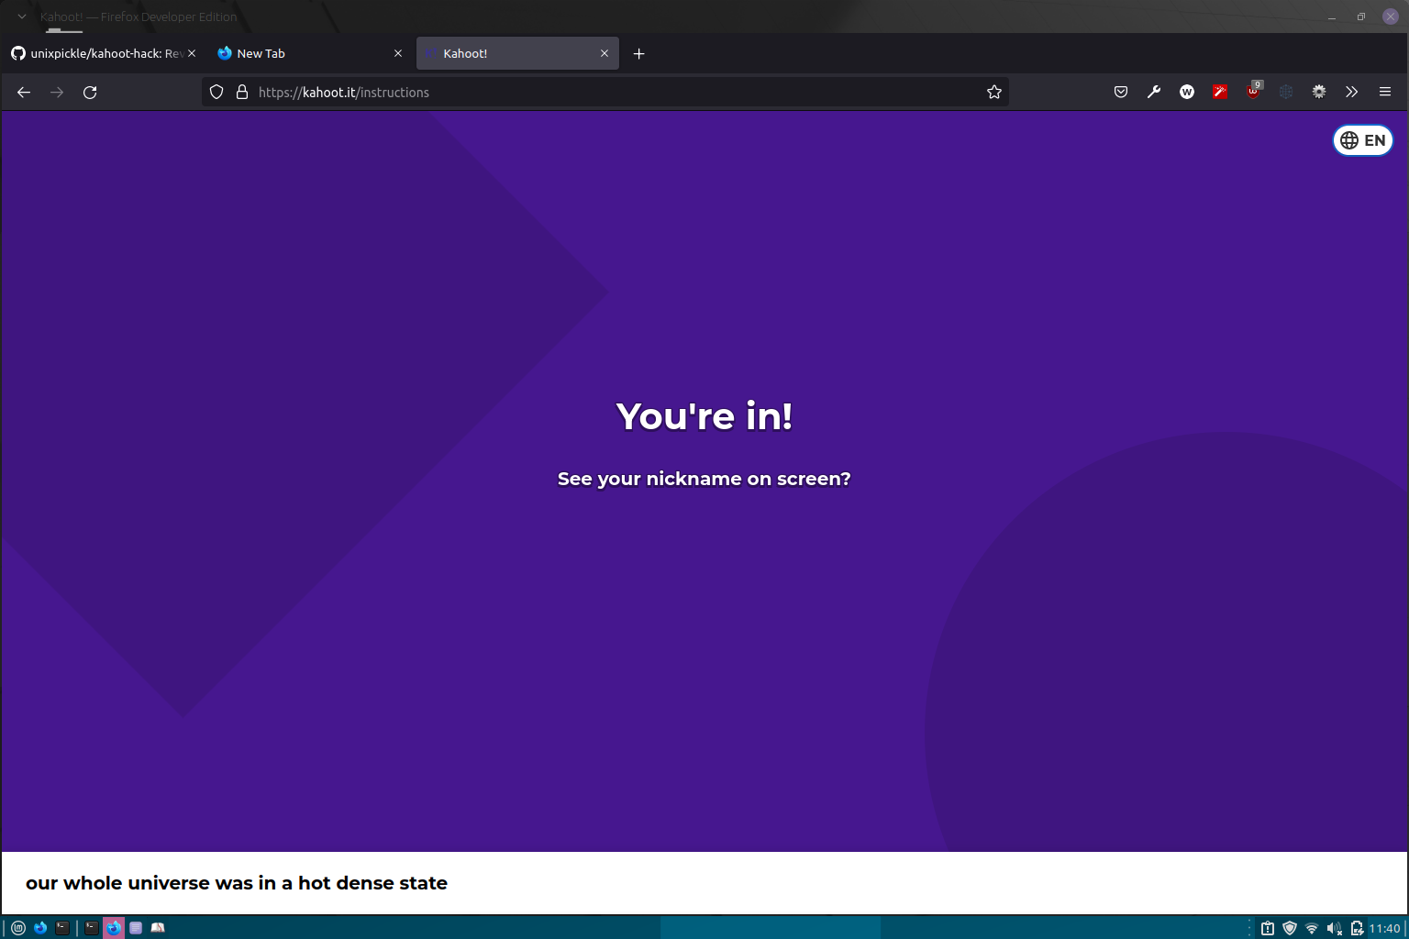
Task: Open the sticky notes app in taskbar
Action: point(135,927)
